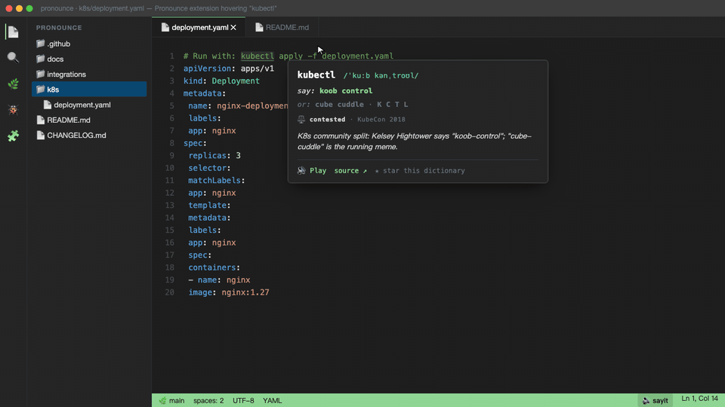Click the koob control pronunciation text
The width and height of the screenshot is (725, 407).
(x=346, y=91)
